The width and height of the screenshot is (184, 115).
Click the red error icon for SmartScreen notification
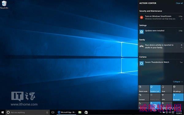141,17
